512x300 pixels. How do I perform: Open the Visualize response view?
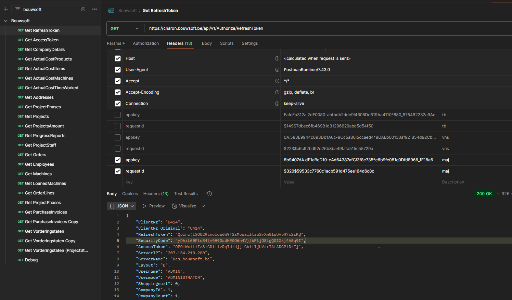point(184,206)
